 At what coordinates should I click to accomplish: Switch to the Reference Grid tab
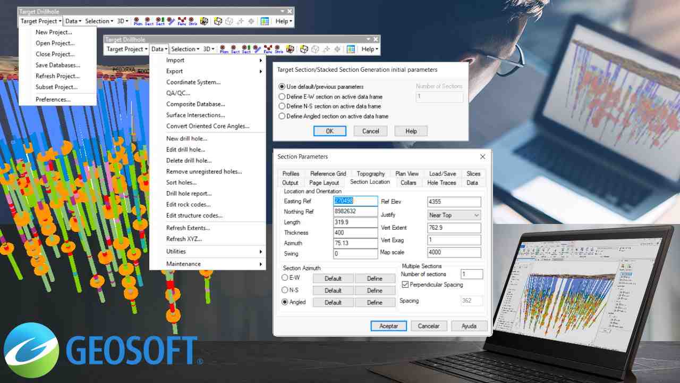click(328, 173)
